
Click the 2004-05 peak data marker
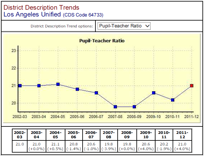coord(58,84)
